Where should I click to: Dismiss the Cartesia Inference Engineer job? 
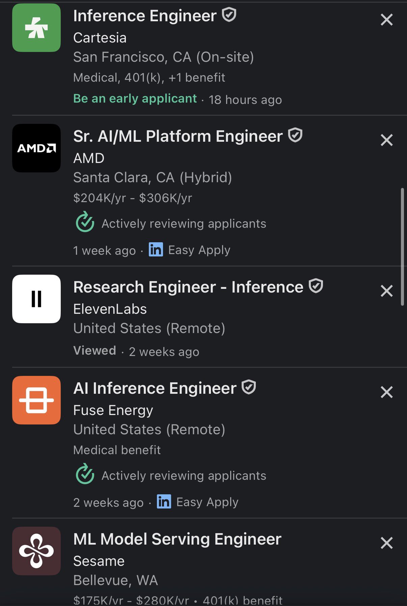[387, 20]
